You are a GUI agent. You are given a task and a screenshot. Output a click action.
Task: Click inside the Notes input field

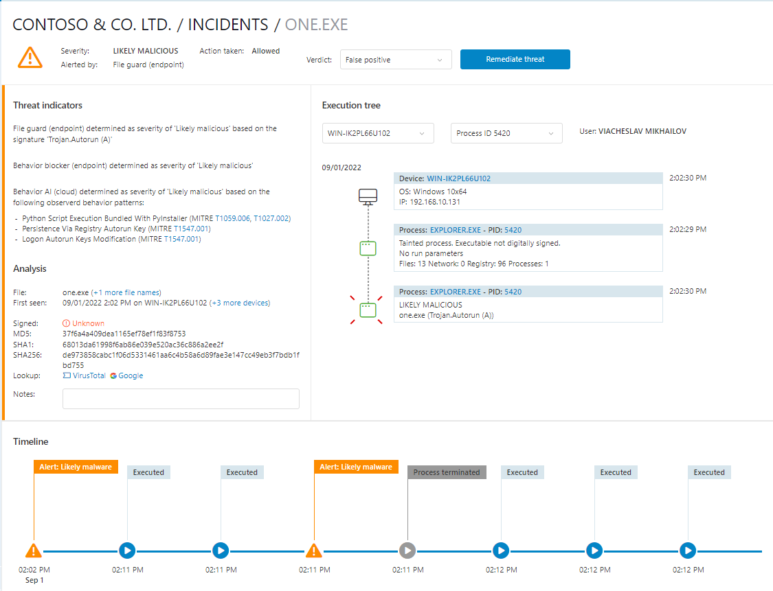pos(180,399)
